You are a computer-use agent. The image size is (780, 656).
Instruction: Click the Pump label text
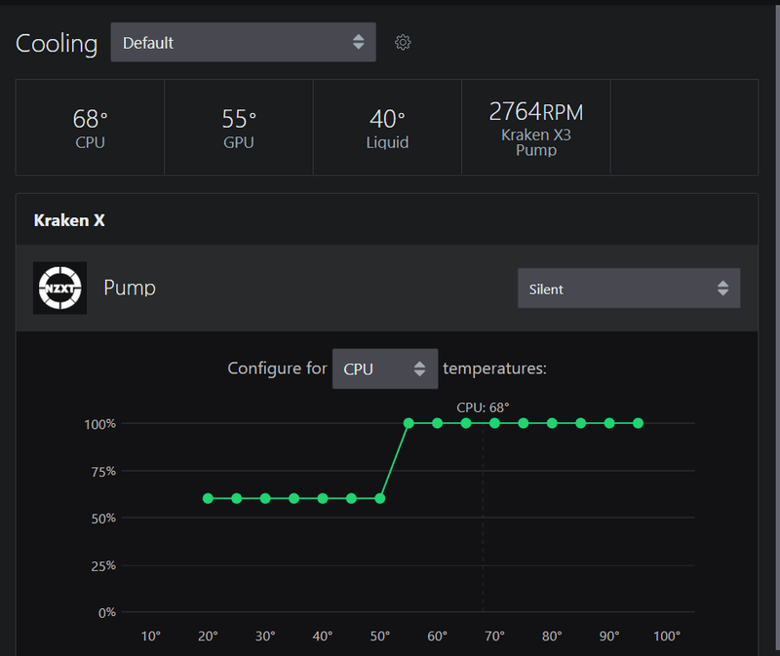[130, 288]
